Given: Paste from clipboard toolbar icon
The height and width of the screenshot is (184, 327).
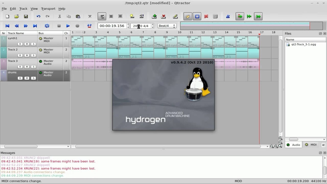Looking at the screenshot, I should tap(78, 16).
